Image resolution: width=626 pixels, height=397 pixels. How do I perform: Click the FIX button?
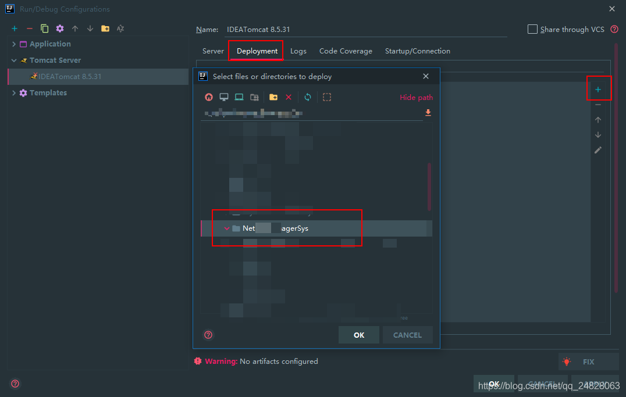tap(588, 362)
